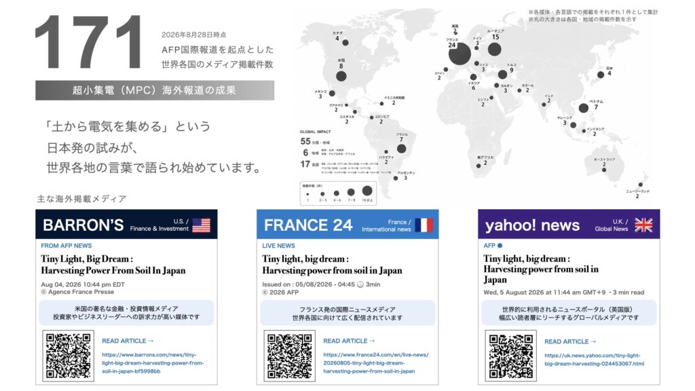
Task: Click the Brazil map bubble labeled 7
Action: point(402,149)
